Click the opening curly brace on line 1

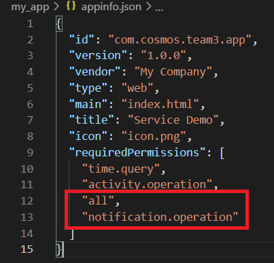59,24
